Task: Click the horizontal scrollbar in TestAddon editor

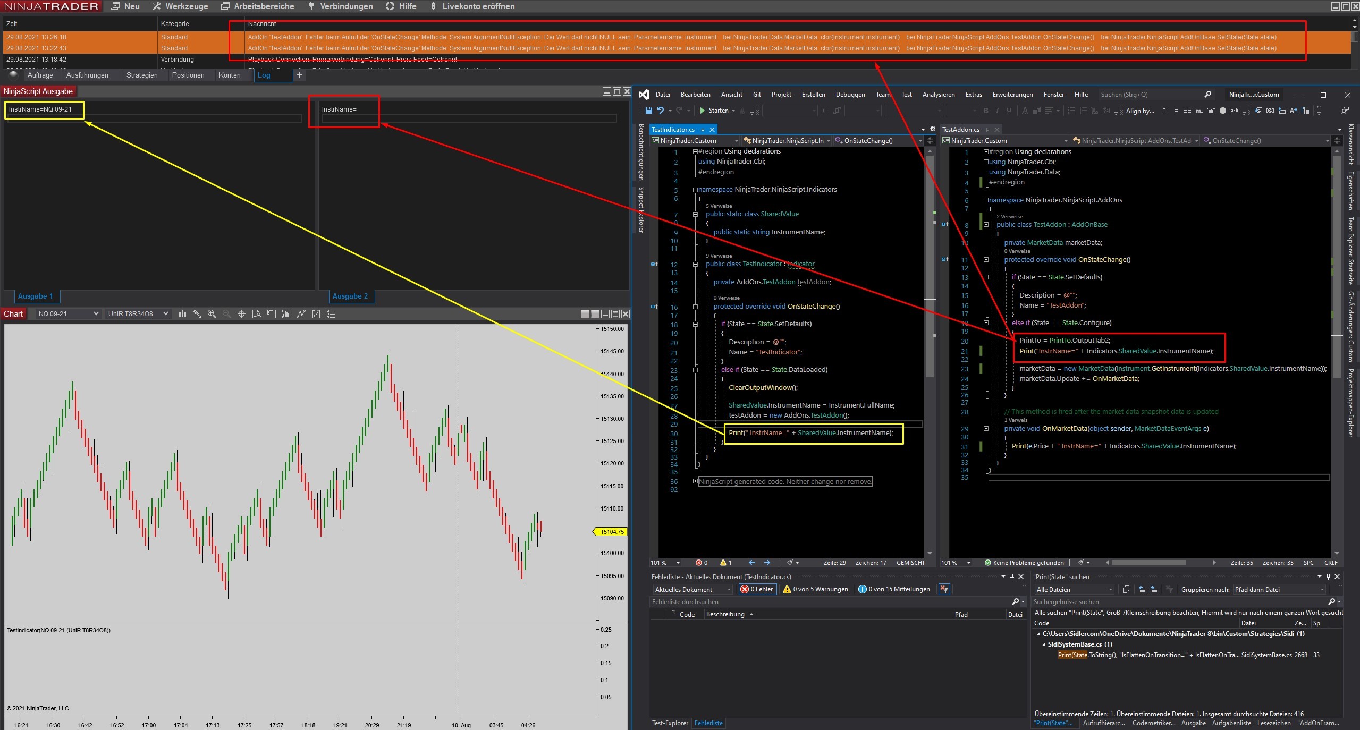Action: [x=1148, y=562]
